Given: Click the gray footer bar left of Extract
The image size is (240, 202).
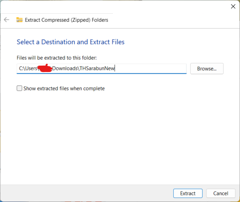Looking at the screenshot, I should [86, 193].
